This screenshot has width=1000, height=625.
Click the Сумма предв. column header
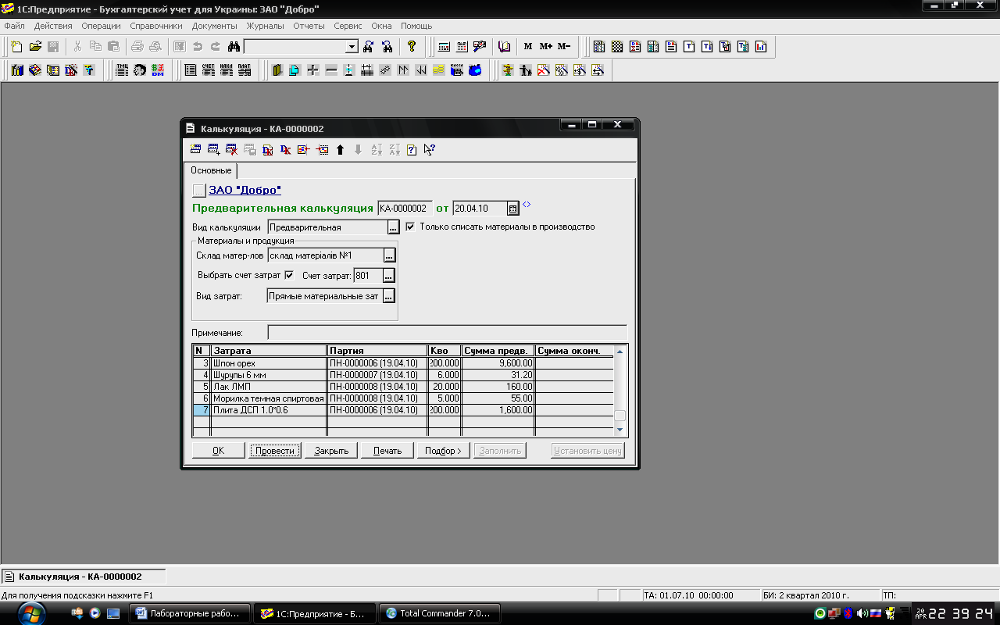click(x=498, y=351)
